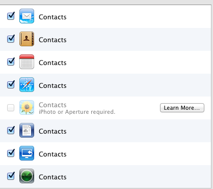Toggle the checkbox beside the Calendar icon

tap(11, 62)
